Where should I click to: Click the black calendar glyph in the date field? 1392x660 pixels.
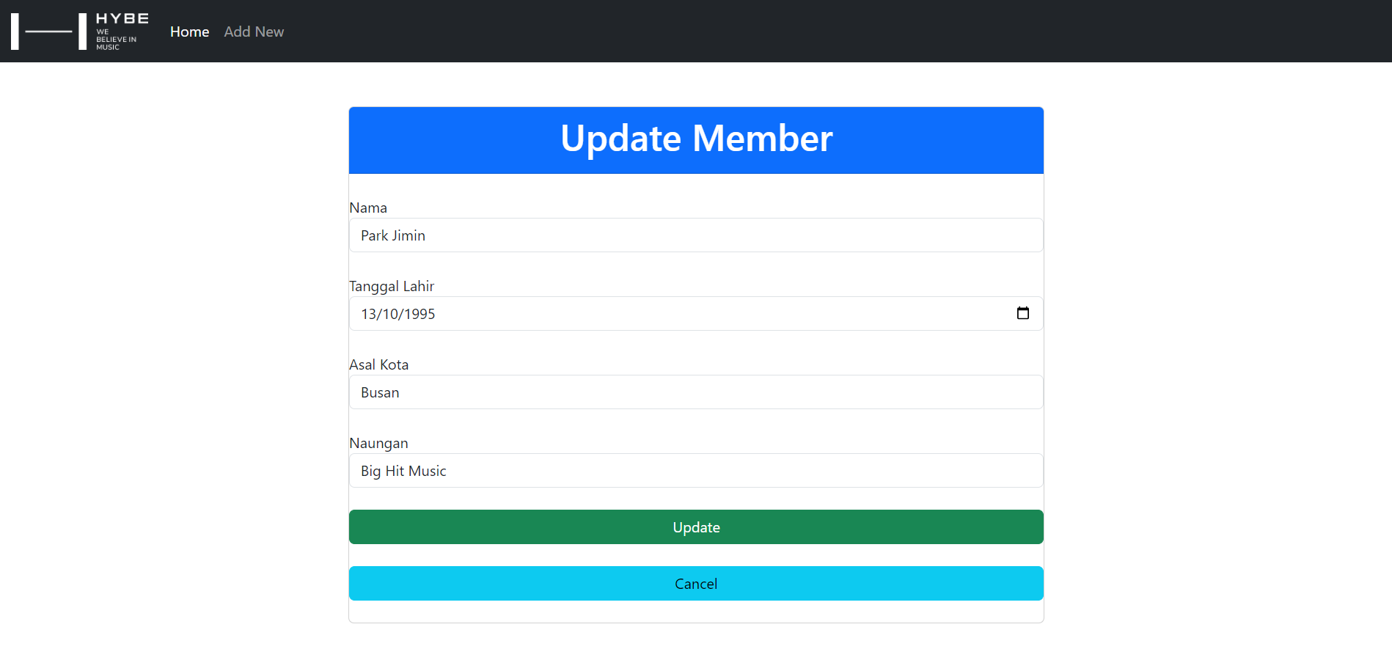(x=1023, y=312)
